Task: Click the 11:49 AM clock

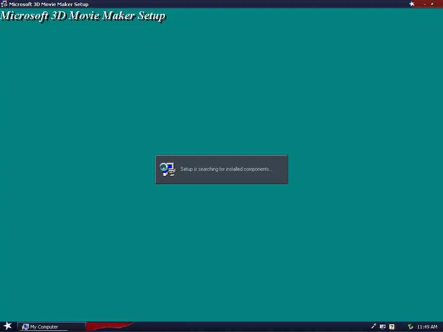Action: 427,327
